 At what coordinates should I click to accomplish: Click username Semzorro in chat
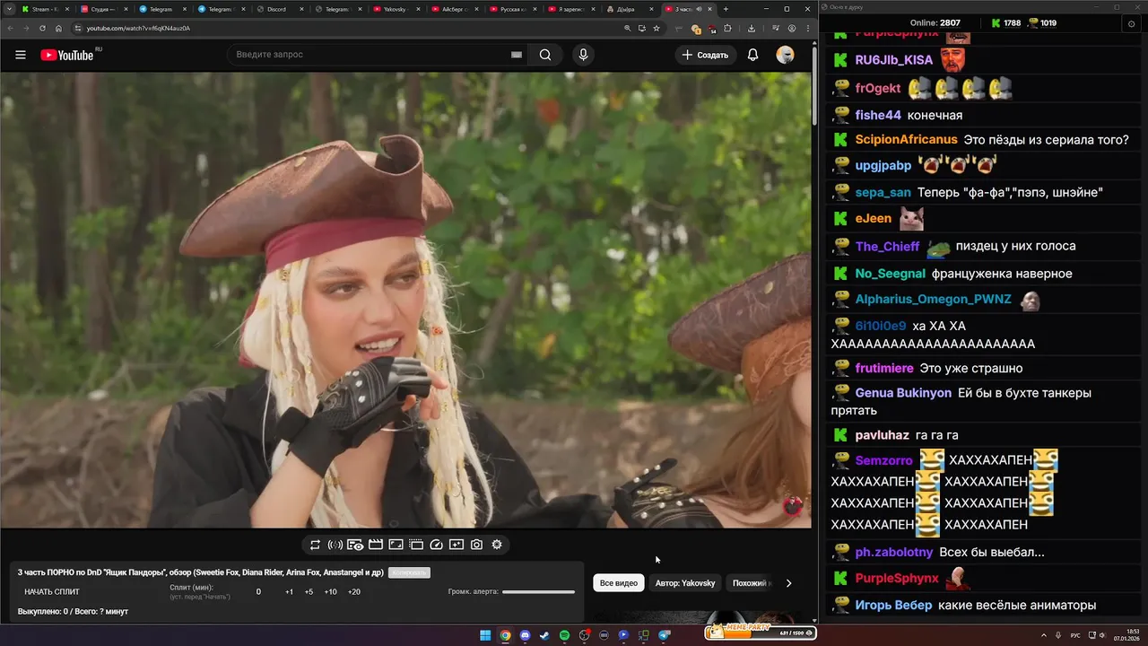883,460
